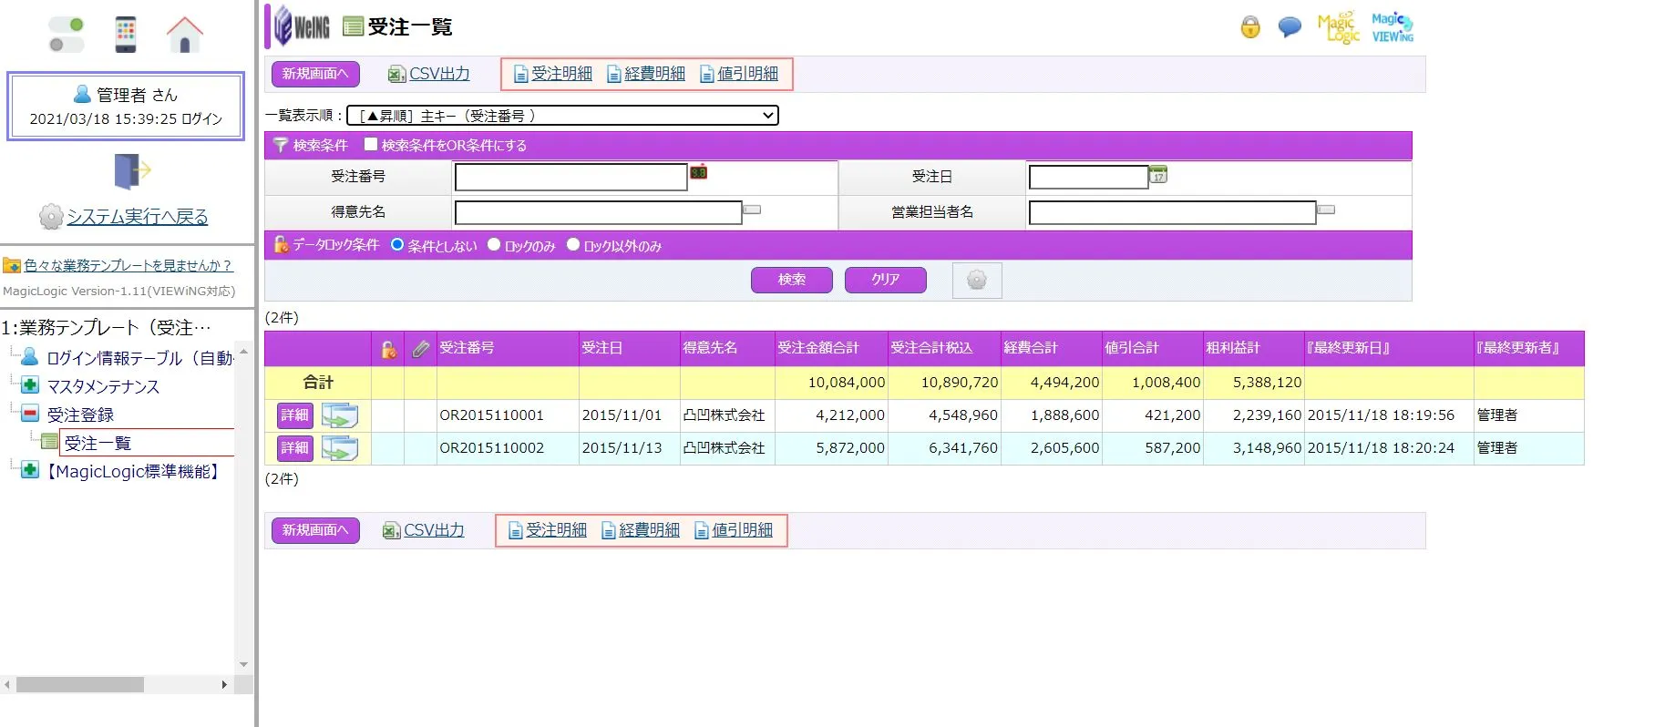The width and height of the screenshot is (1665, 727).
Task: Click the copy icon for order OR2015110001
Action: pos(340,415)
